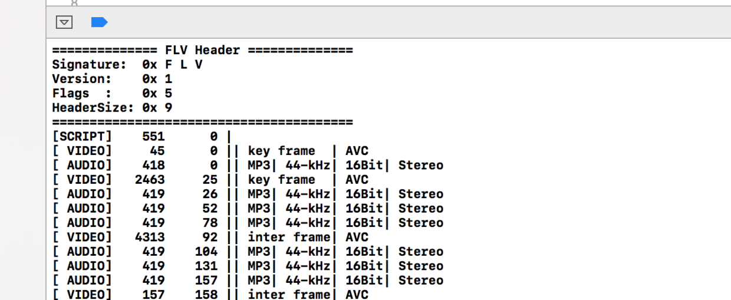The height and width of the screenshot is (300, 731).
Task: Deactivate breakpoints with the blue breakpoint icon
Action: (99, 22)
